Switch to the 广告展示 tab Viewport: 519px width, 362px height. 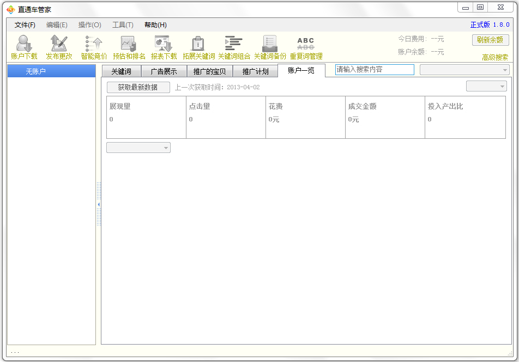click(x=164, y=71)
